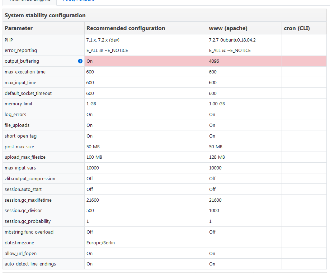Select the 'upload_max_filesize' parameter name
This screenshot has width=330, height=273.
coord(25,157)
